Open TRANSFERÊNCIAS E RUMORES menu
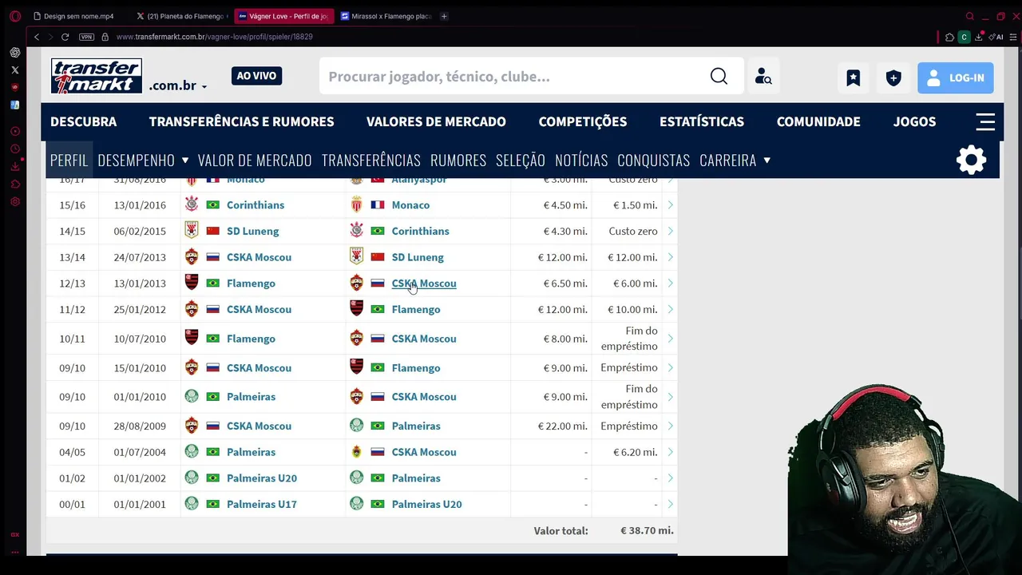This screenshot has width=1022, height=575. point(241,121)
